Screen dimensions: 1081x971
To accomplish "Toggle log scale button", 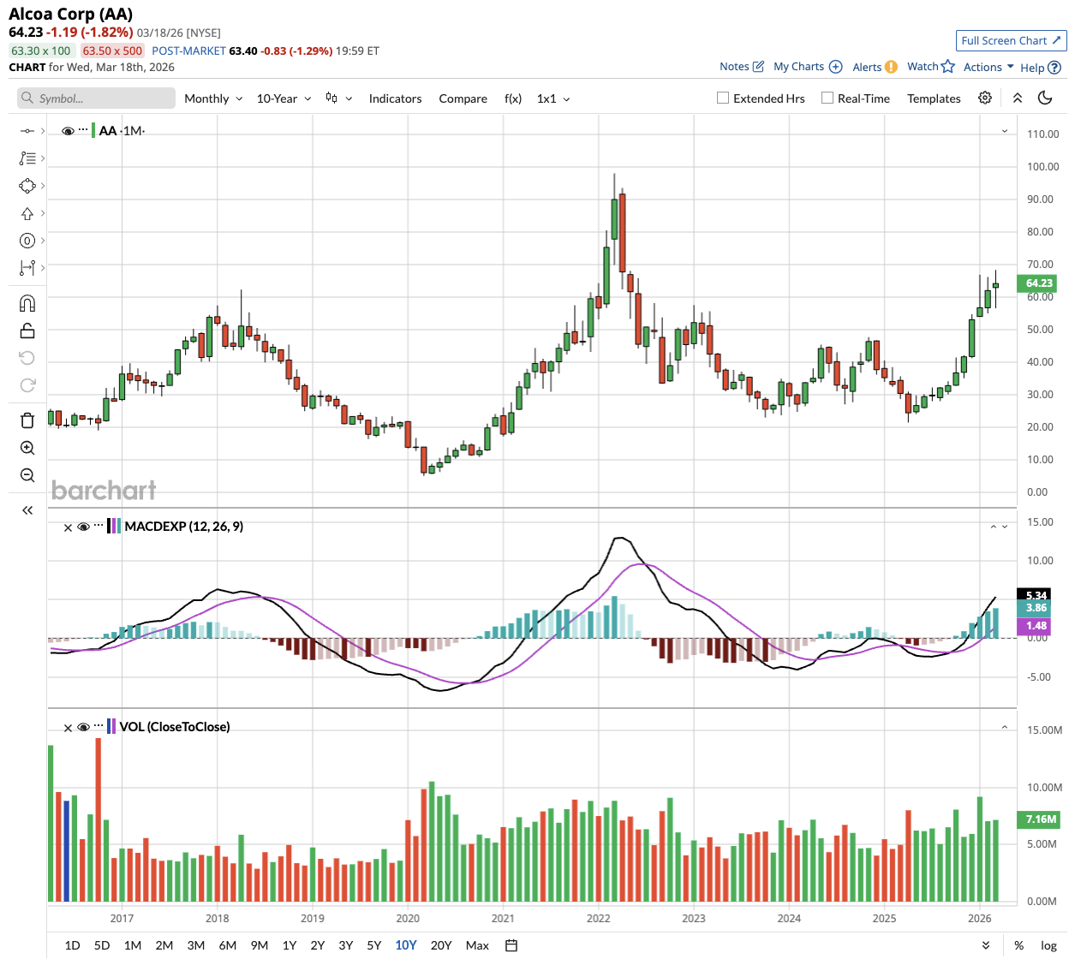I will [x=1048, y=945].
